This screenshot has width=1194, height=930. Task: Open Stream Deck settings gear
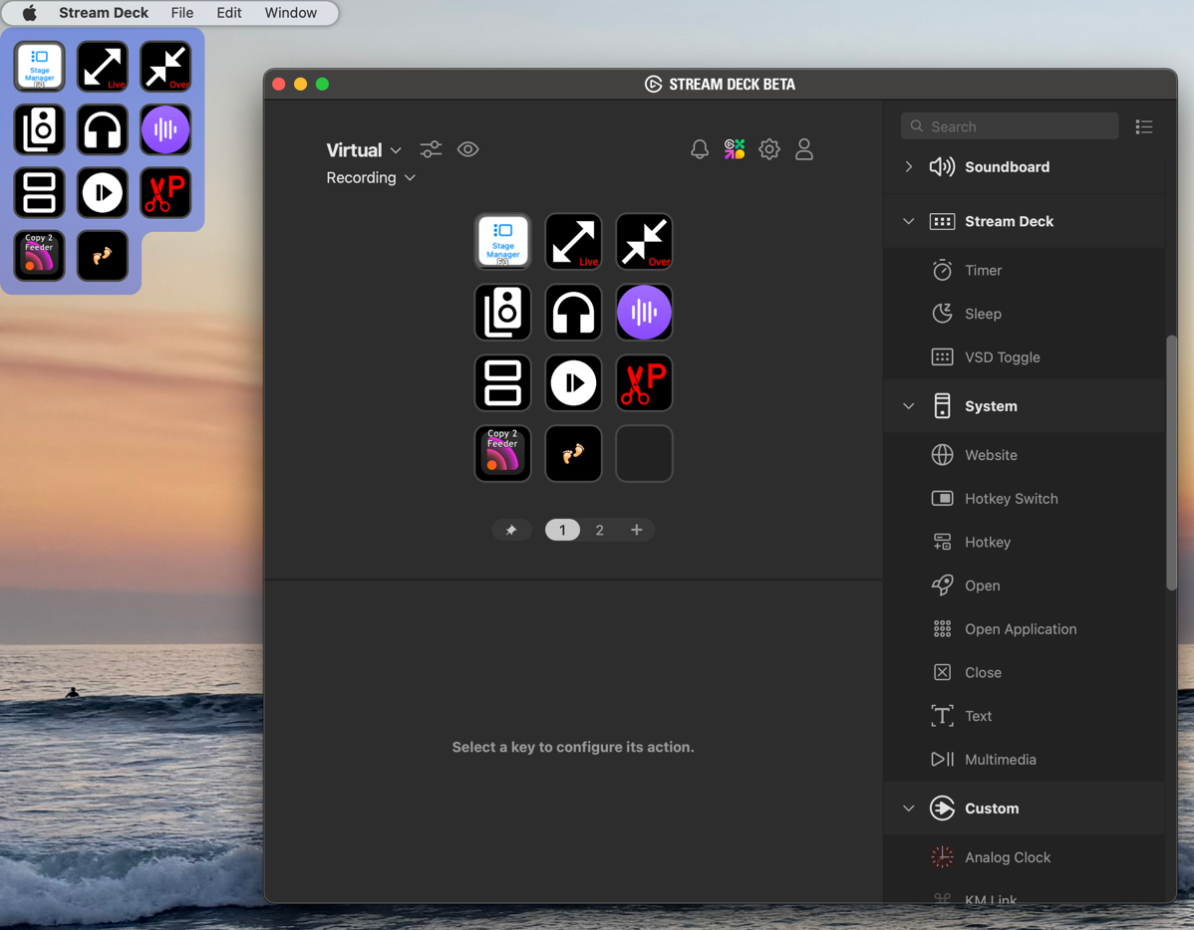(x=768, y=148)
